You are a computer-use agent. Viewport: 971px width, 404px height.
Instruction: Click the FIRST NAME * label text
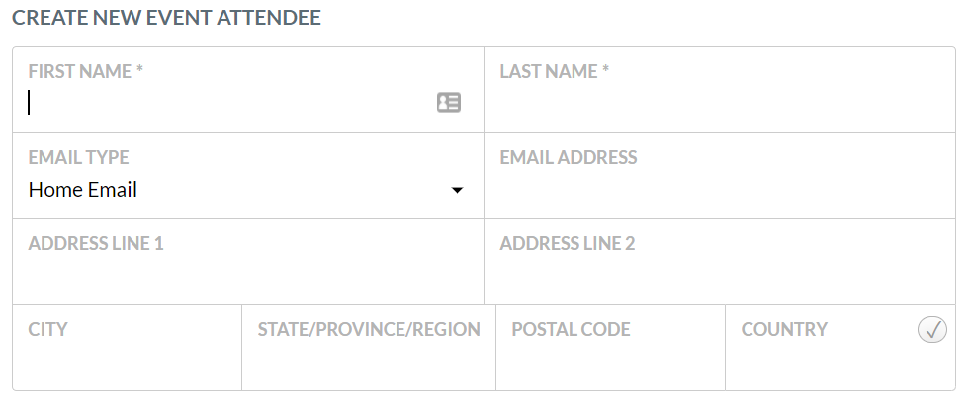pyautogui.click(x=85, y=72)
